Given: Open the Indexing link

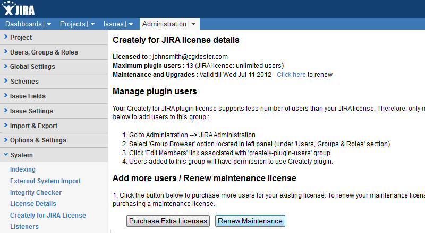Looking at the screenshot, I should pos(23,169).
